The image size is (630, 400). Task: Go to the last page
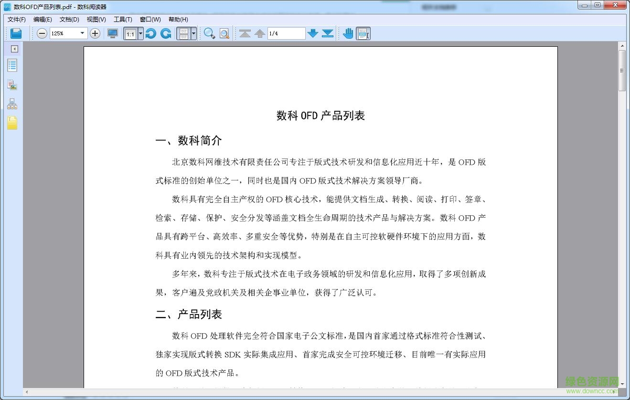pyautogui.click(x=327, y=33)
